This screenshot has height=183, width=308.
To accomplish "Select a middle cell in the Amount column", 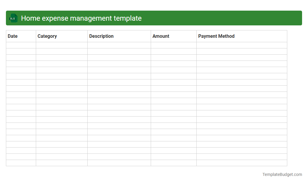I will 174,101.
